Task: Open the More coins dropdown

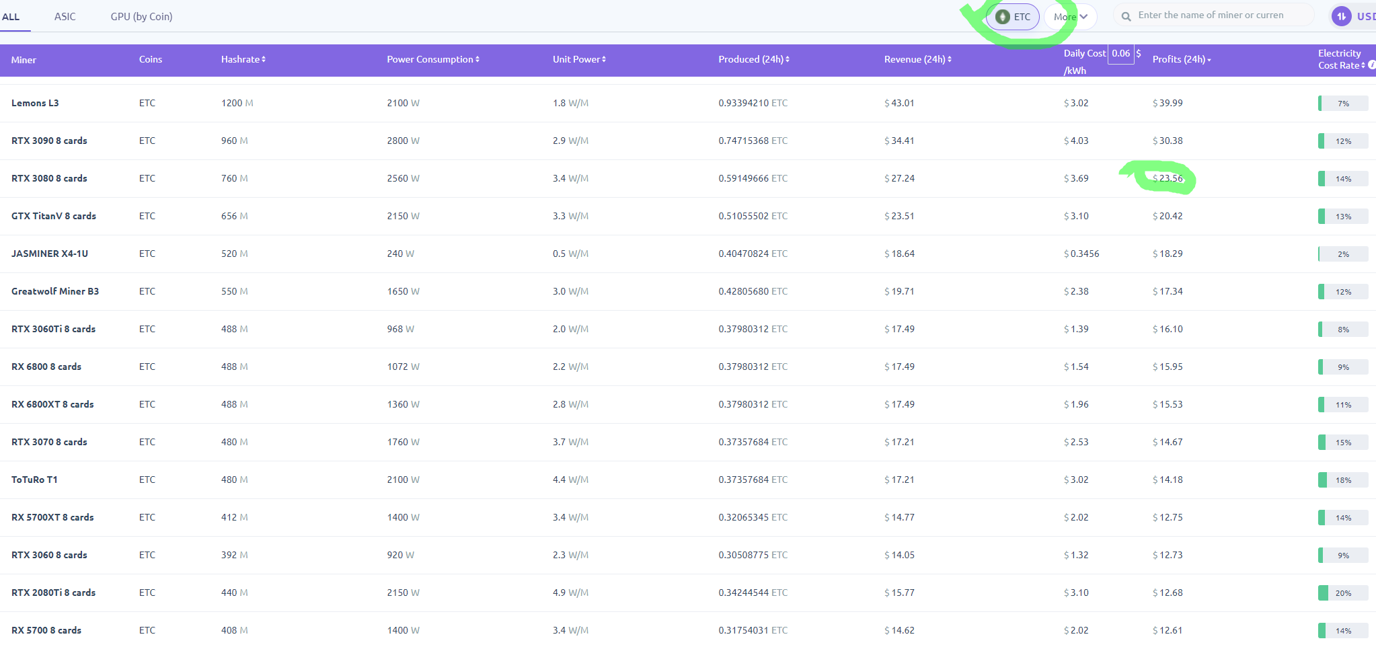Action: (1070, 17)
